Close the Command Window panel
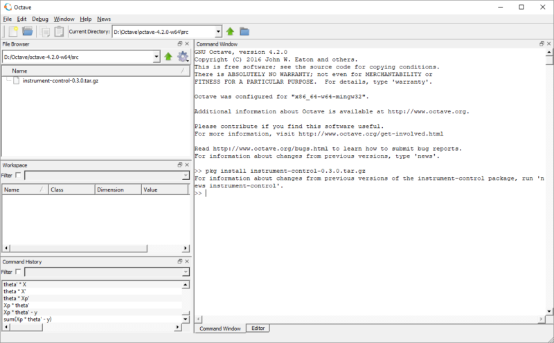Screen dimensions: 554x343 [x=548, y=44]
